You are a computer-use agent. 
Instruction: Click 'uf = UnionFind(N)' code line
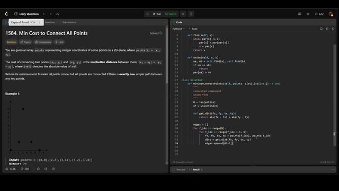click(206, 106)
